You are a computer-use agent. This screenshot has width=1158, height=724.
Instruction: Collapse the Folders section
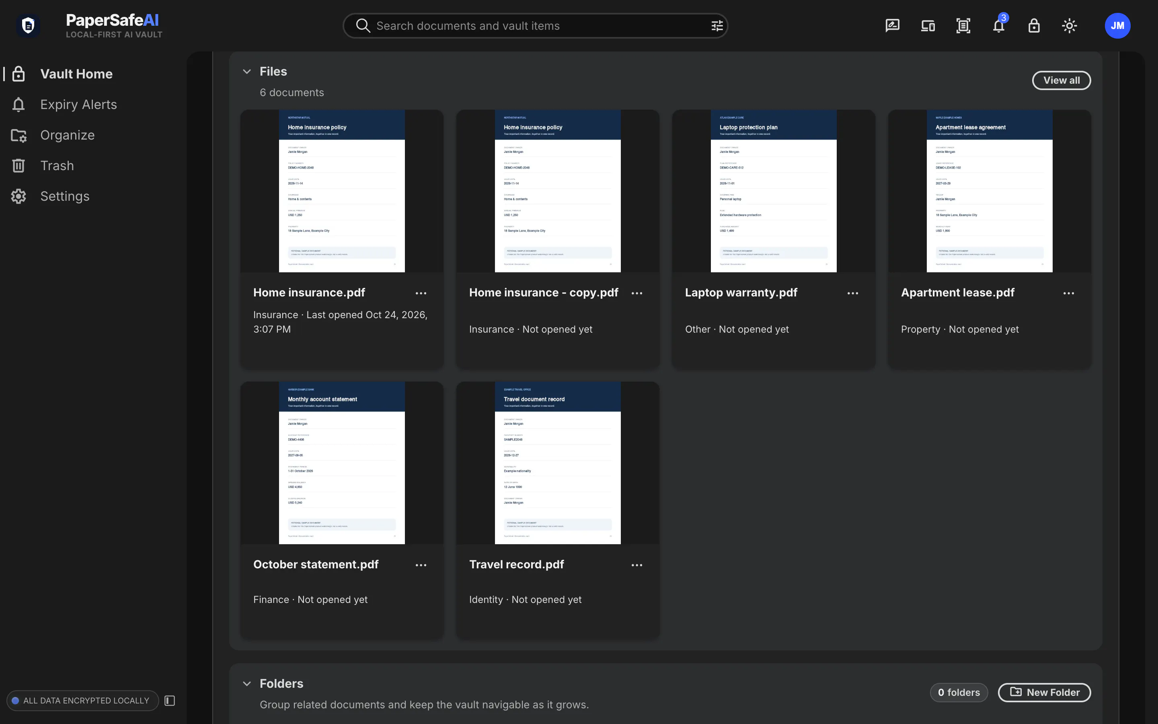coord(247,684)
